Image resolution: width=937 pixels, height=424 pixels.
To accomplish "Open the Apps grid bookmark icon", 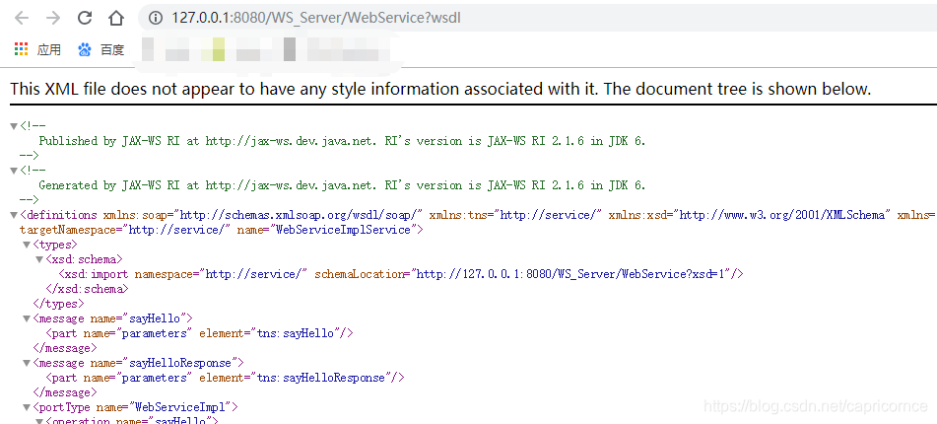I will [x=22, y=49].
